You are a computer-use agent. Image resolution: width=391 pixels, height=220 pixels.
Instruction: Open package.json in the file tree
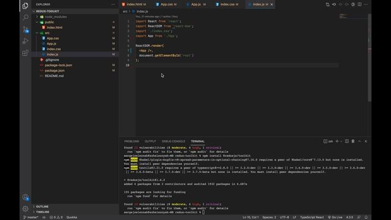click(54, 71)
